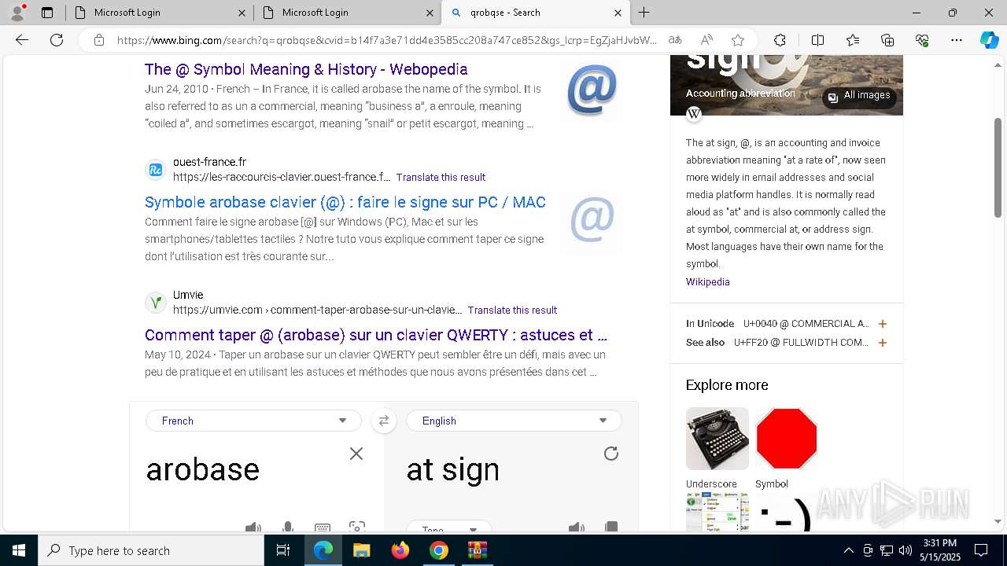Switch to second Microsoft Login tab
Image resolution: width=1007 pixels, height=566 pixels.
click(x=346, y=13)
